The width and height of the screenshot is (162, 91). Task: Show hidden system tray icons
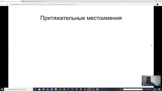(x=144, y=89)
